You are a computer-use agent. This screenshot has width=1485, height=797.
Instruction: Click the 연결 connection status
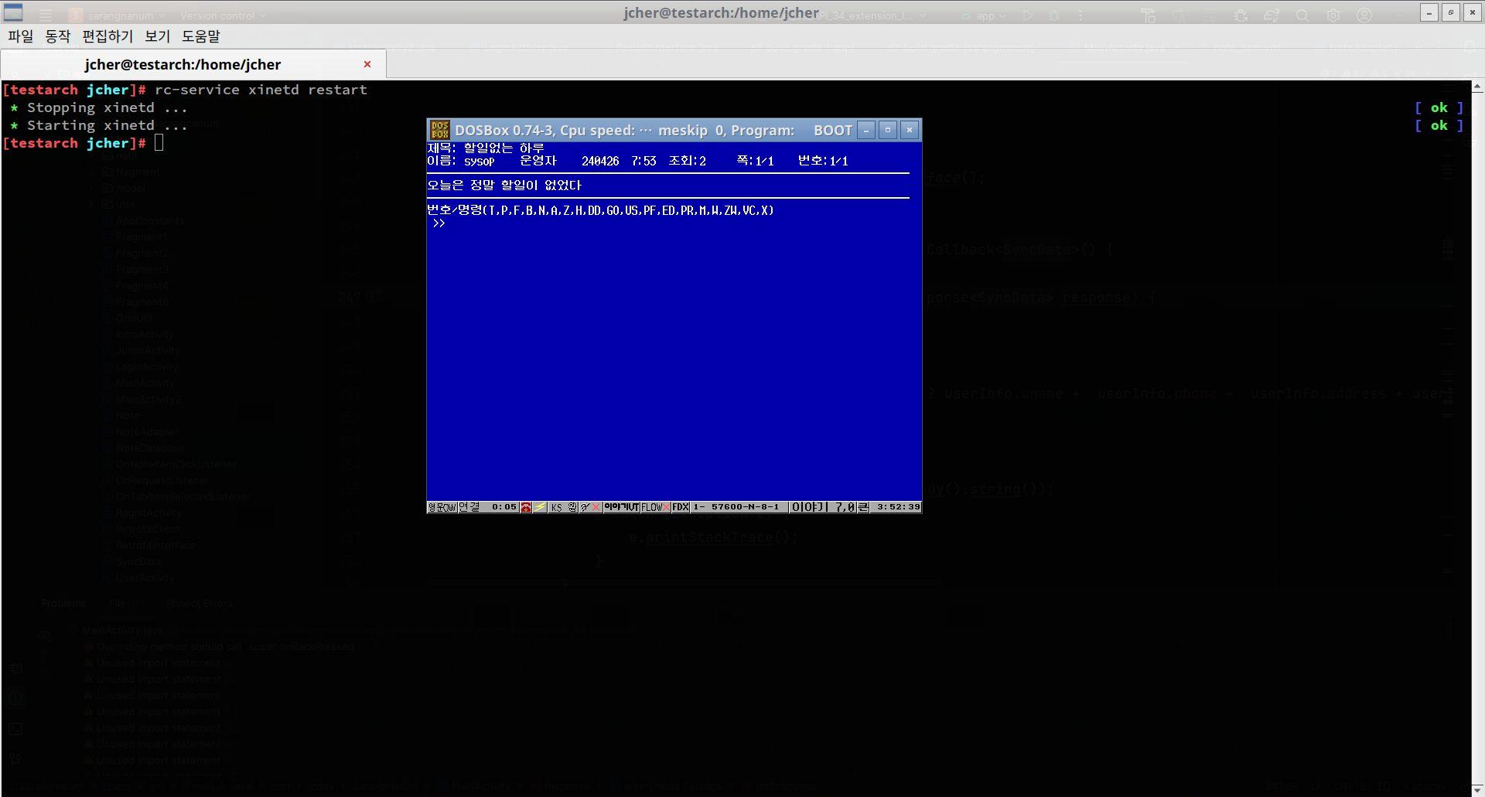point(469,507)
